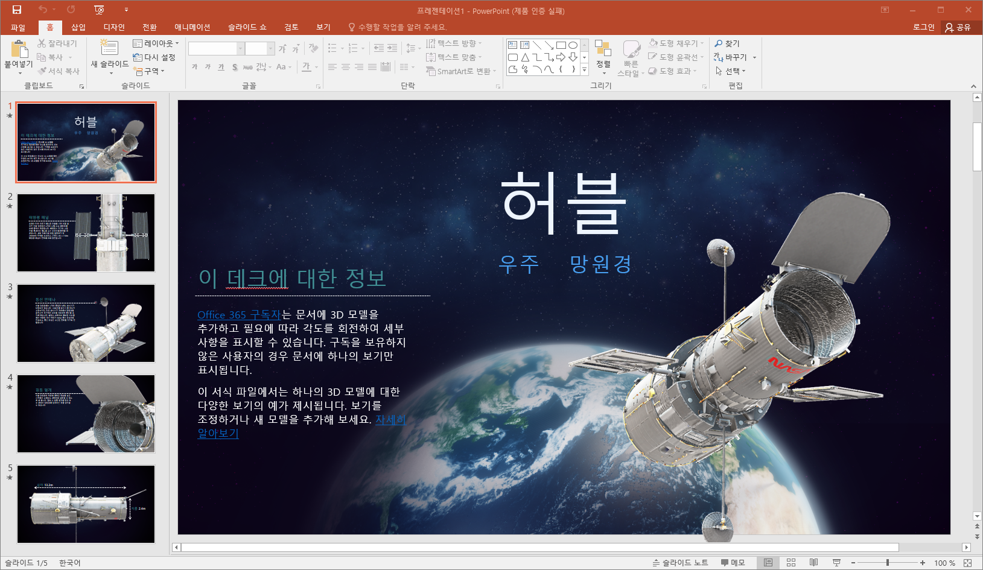The width and height of the screenshot is (983, 570).
Task: Open the Animations (애니메이션) tab
Action: [x=192, y=27]
